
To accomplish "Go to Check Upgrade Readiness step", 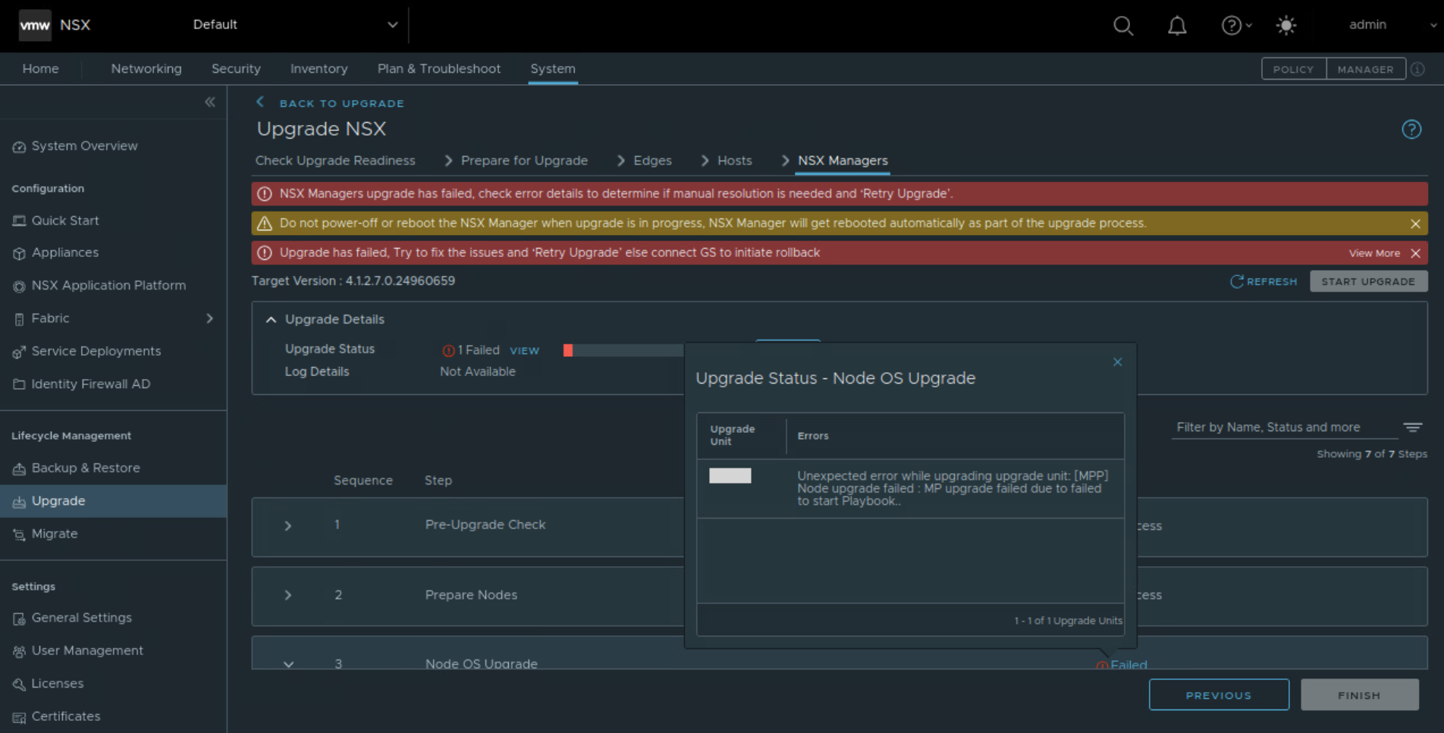I will click(335, 161).
